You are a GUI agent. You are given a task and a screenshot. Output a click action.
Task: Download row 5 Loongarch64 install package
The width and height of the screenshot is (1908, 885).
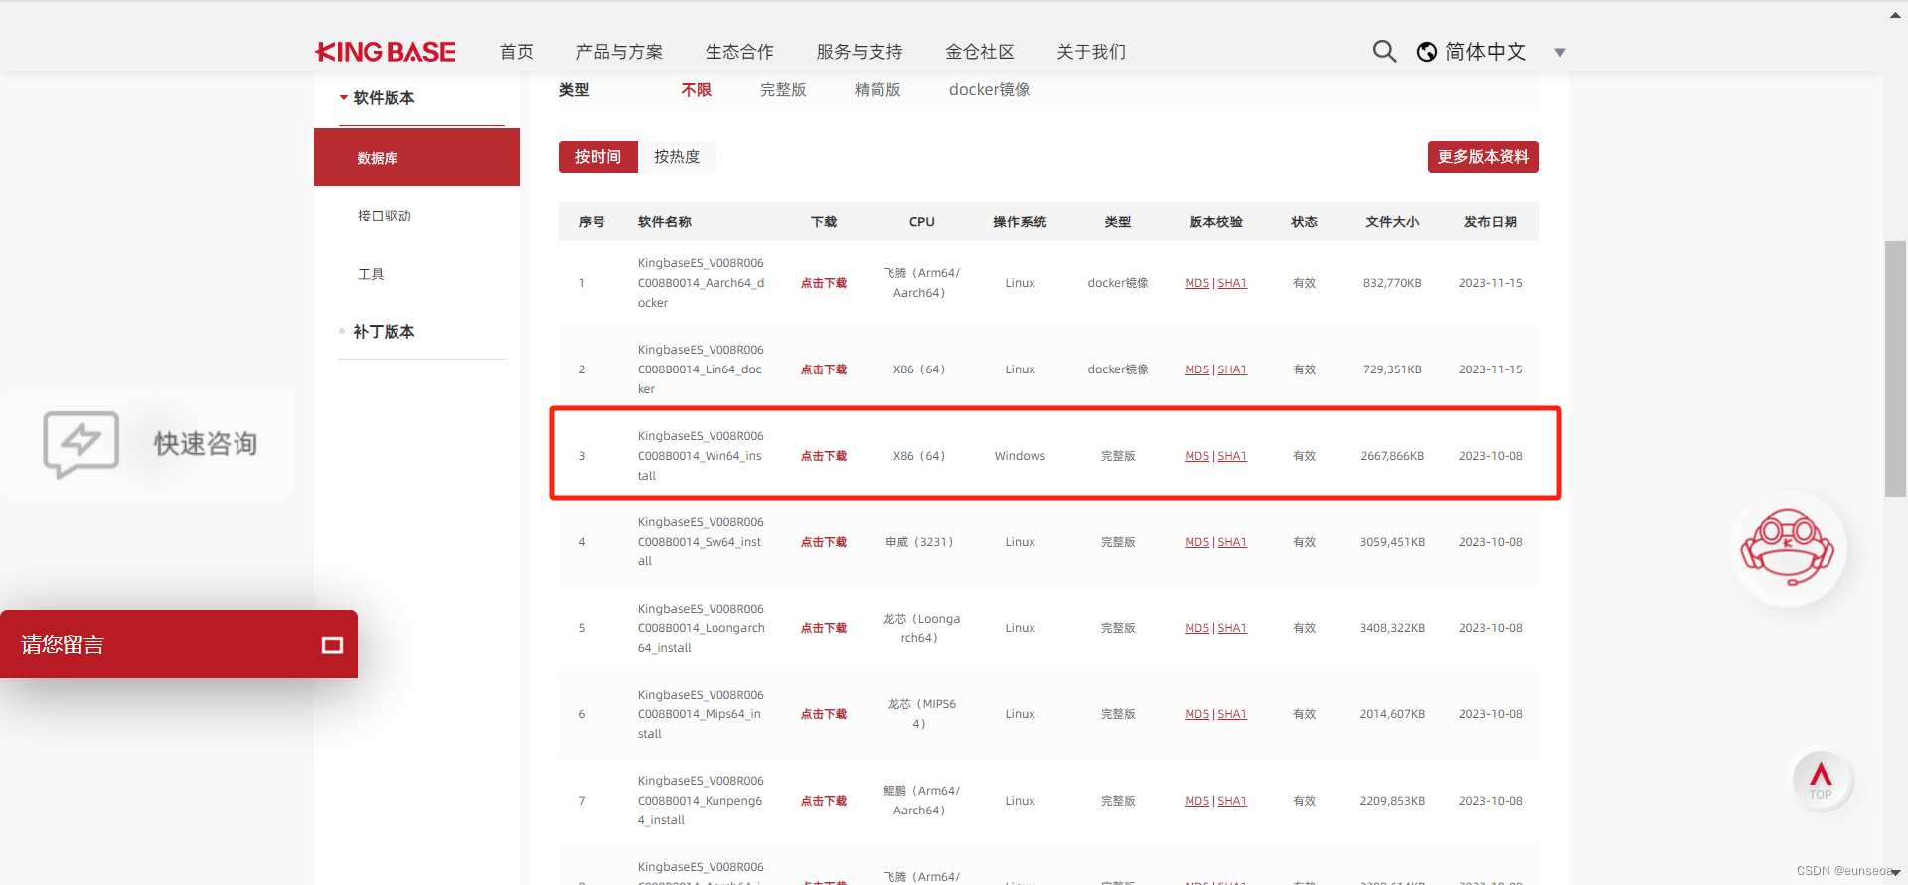(824, 628)
